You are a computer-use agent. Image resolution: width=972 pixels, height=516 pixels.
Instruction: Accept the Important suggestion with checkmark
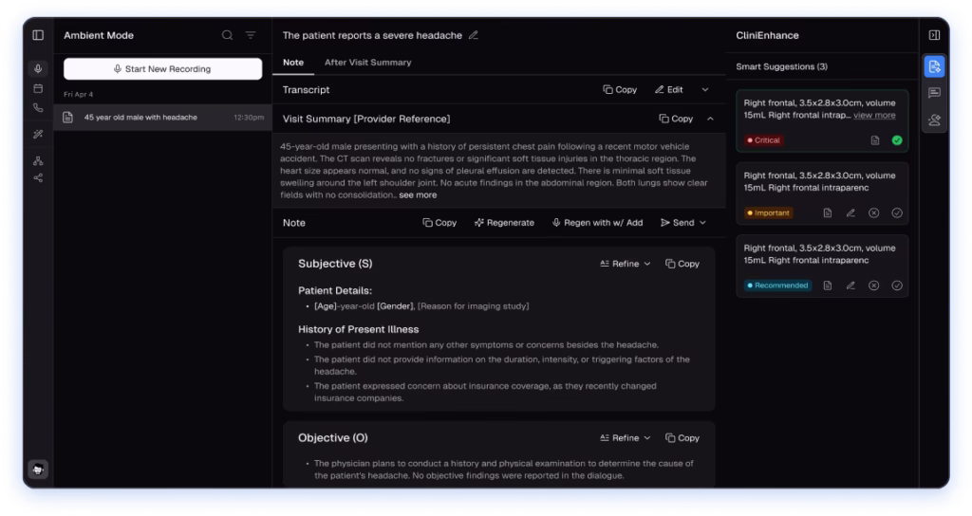click(x=897, y=212)
